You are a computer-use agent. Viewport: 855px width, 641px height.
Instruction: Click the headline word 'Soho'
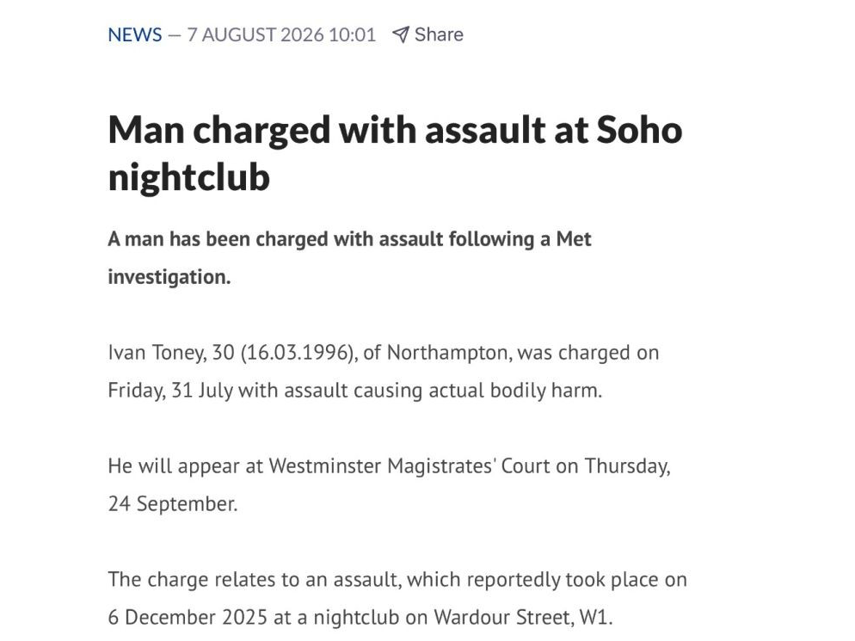pyautogui.click(x=639, y=130)
